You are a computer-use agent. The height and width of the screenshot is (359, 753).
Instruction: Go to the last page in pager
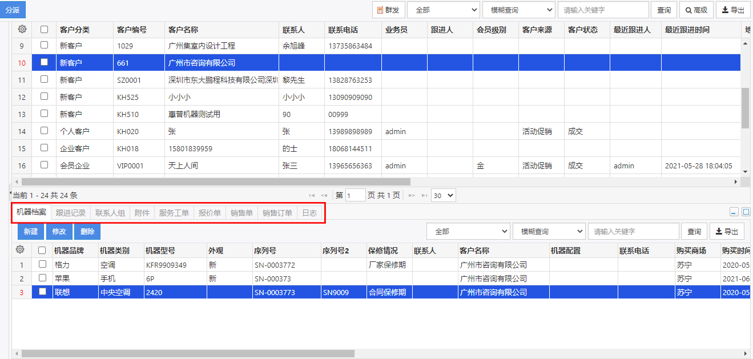(x=424, y=195)
